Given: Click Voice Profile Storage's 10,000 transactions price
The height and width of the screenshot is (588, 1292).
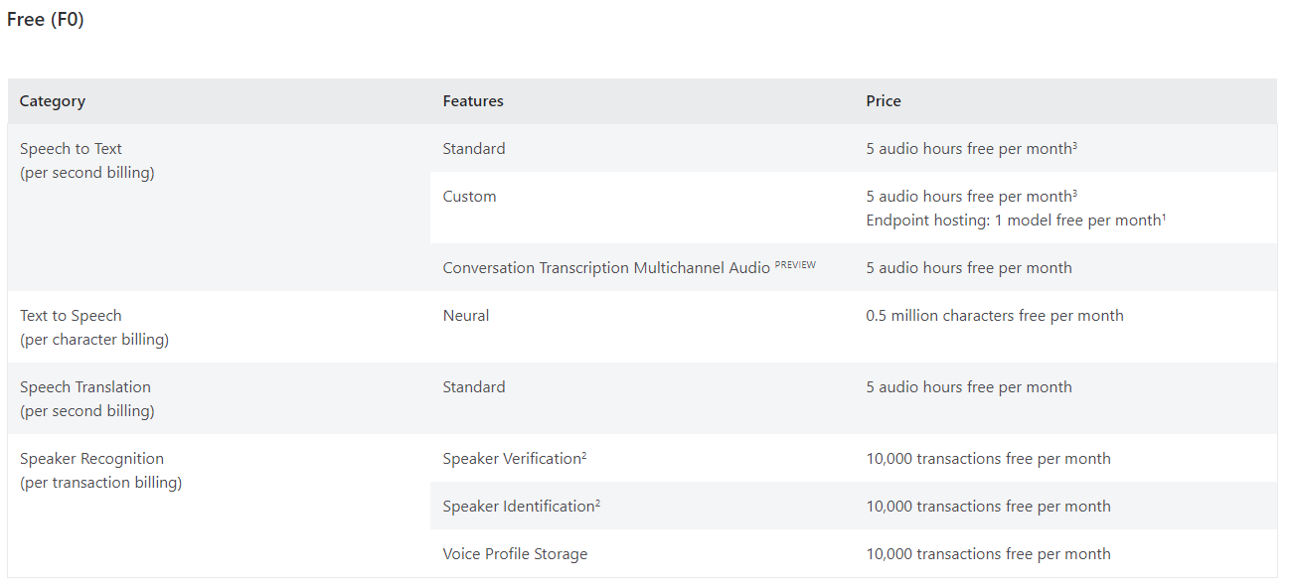Looking at the screenshot, I should (988, 554).
